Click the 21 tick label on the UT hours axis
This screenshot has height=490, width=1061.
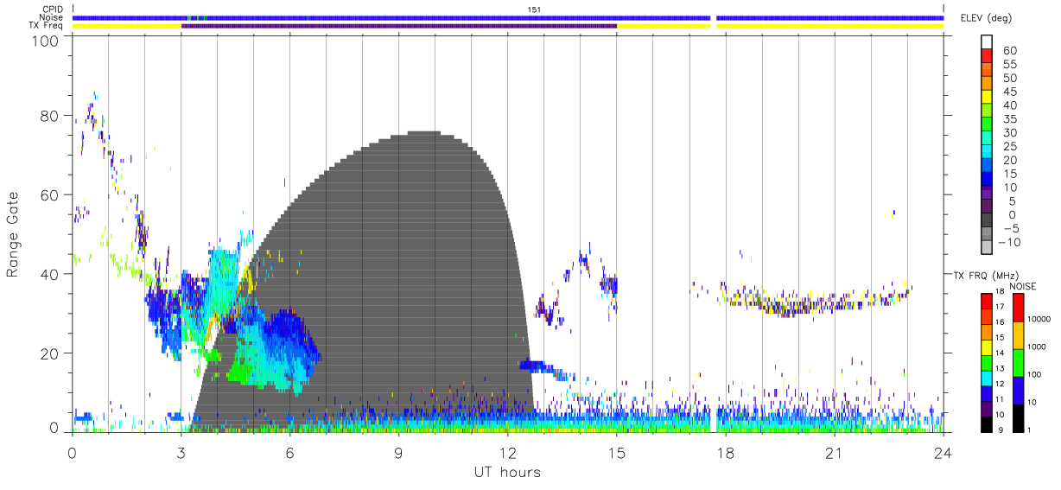[835, 451]
